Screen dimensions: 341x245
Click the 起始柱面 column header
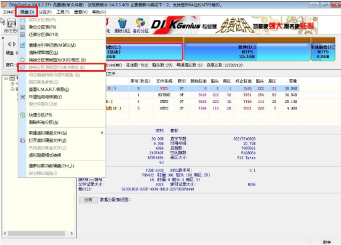[198, 81]
